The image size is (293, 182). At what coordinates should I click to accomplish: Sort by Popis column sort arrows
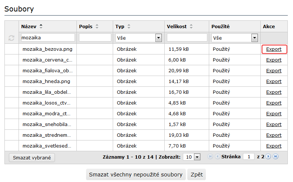pyautogui.click(x=97, y=26)
